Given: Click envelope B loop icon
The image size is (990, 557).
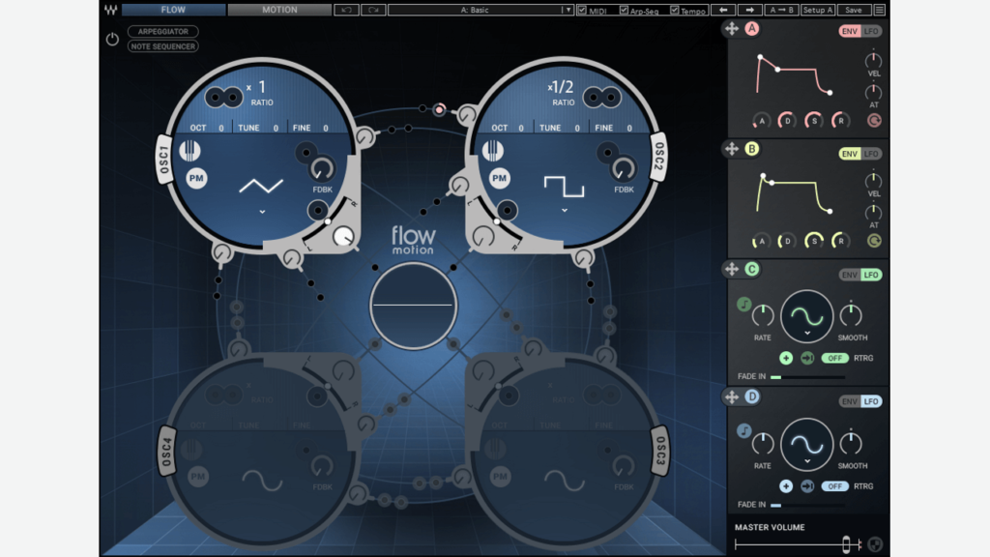Looking at the screenshot, I should tap(874, 241).
